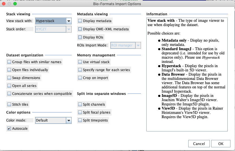Check Open all series

[x=9, y=86]
